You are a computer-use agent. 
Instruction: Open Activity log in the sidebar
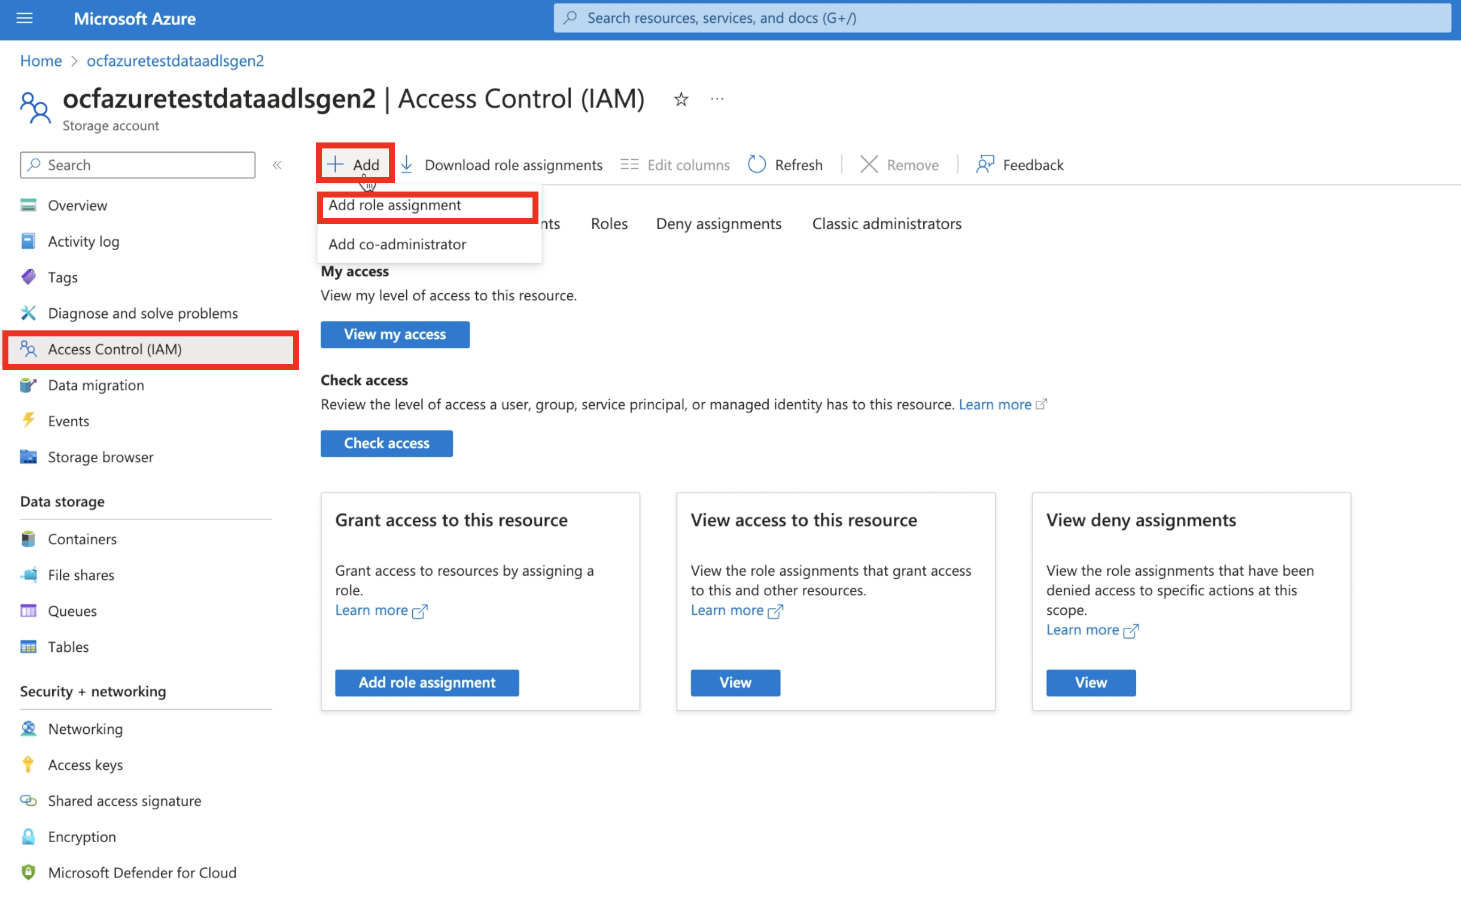tap(84, 241)
